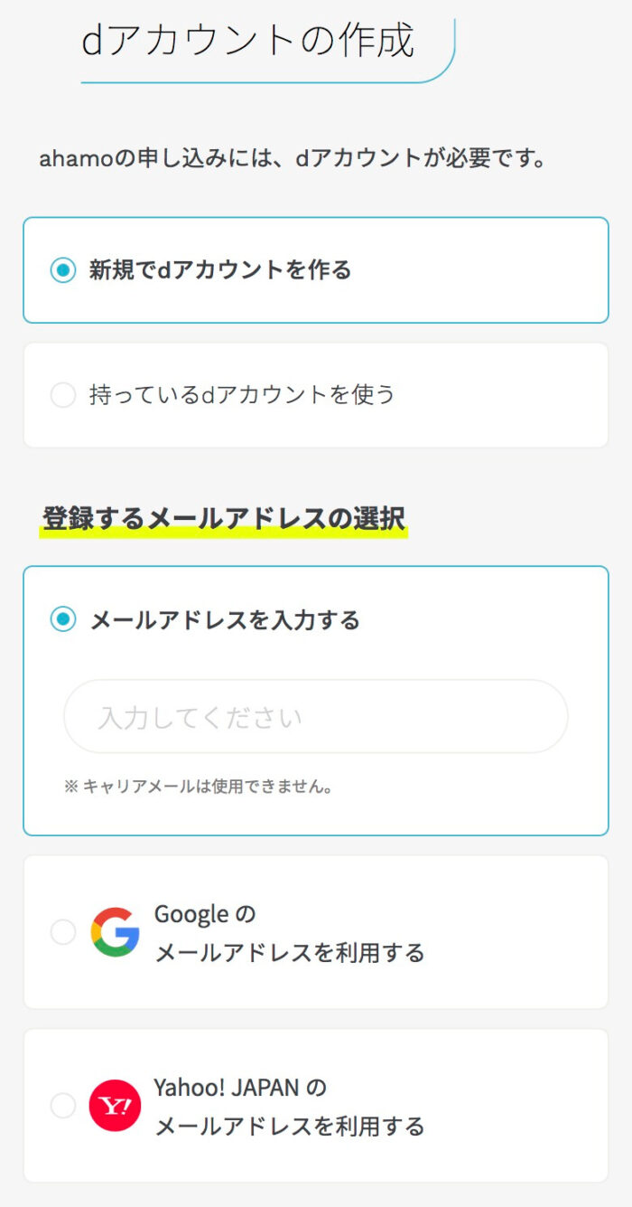Focus the 入力してください email input field
632x1207 pixels.
tap(315, 717)
